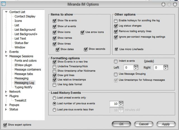Enable Show timestamp after Nickname
Viewport: 179px width, 130px height.
pos(55,71)
